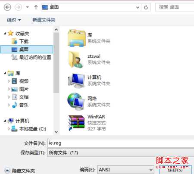Expand the 图片 library node
This screenshot has width=194, height=174.
point(9,89)
